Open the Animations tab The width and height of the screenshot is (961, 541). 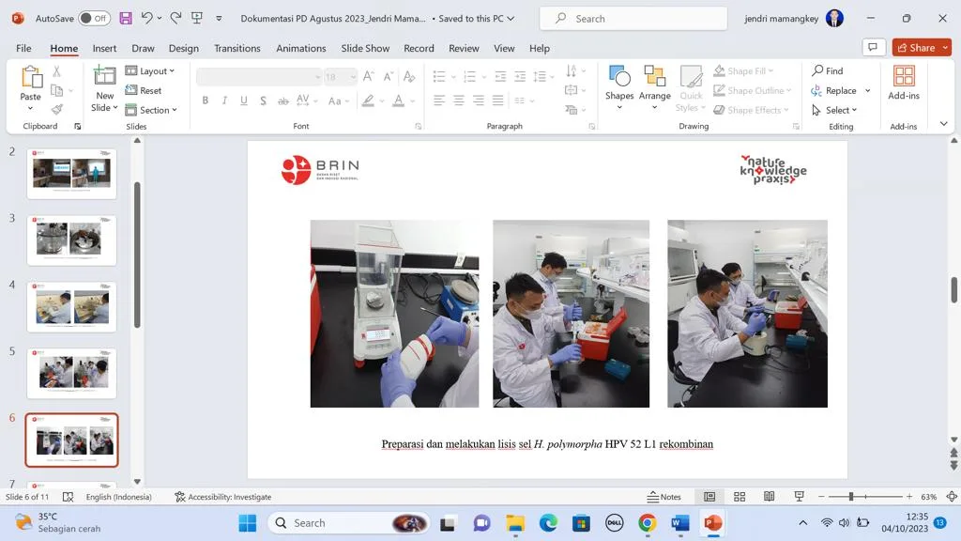click(301, 48)
